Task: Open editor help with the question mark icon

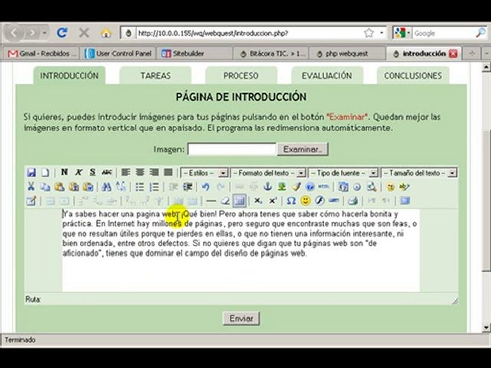Action: point(310,187)
